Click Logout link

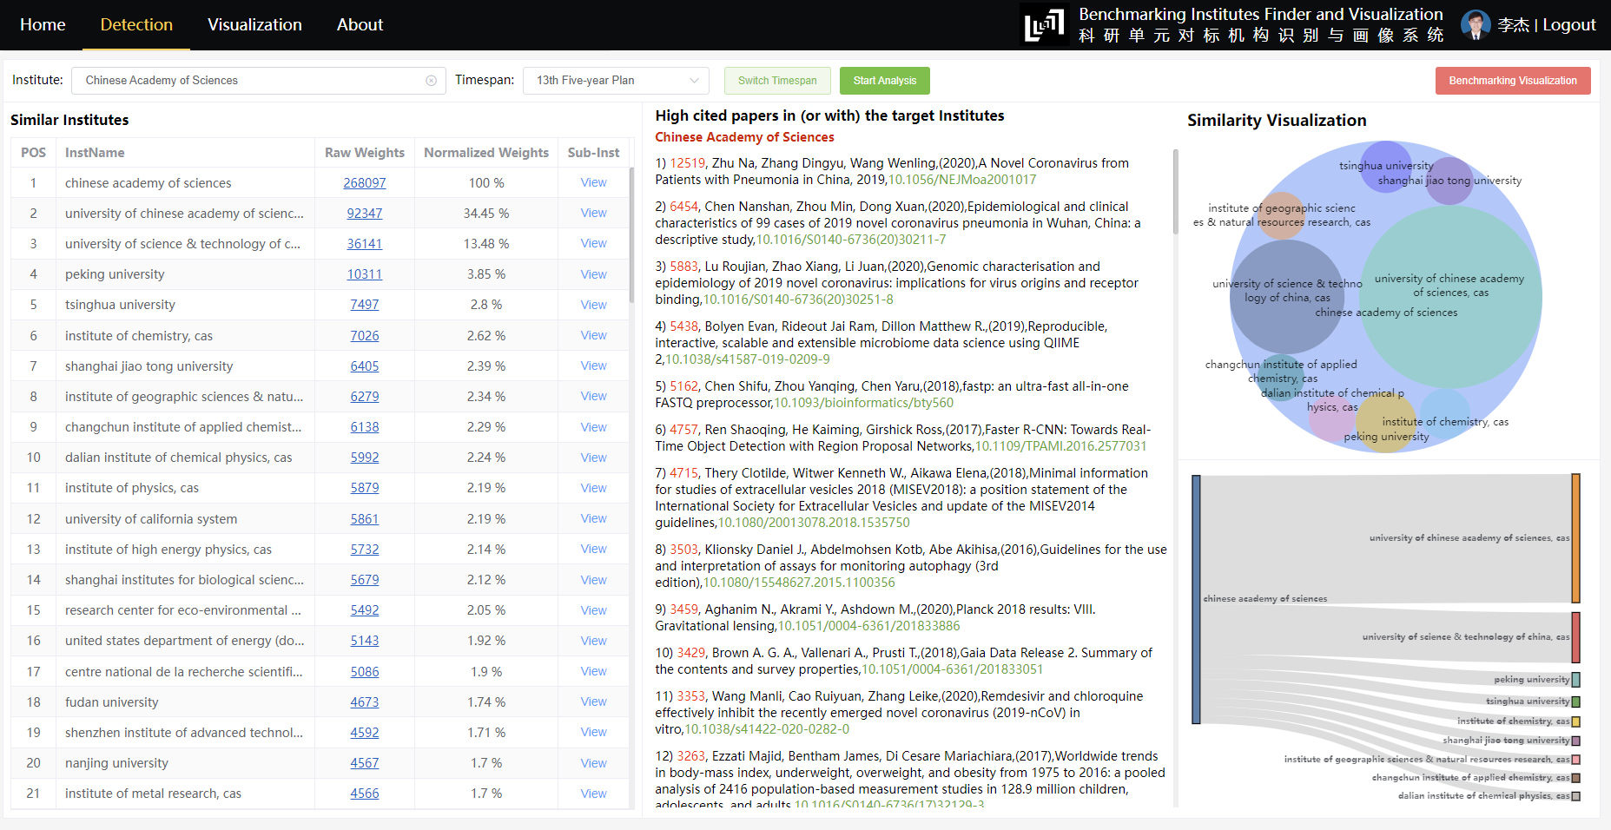(1569, 24)
